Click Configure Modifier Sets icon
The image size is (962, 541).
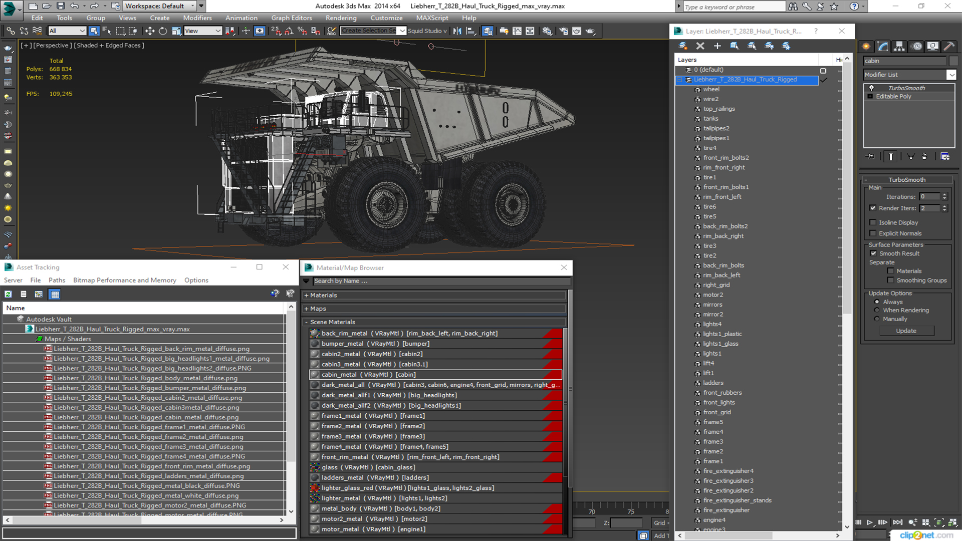(945, 157)
